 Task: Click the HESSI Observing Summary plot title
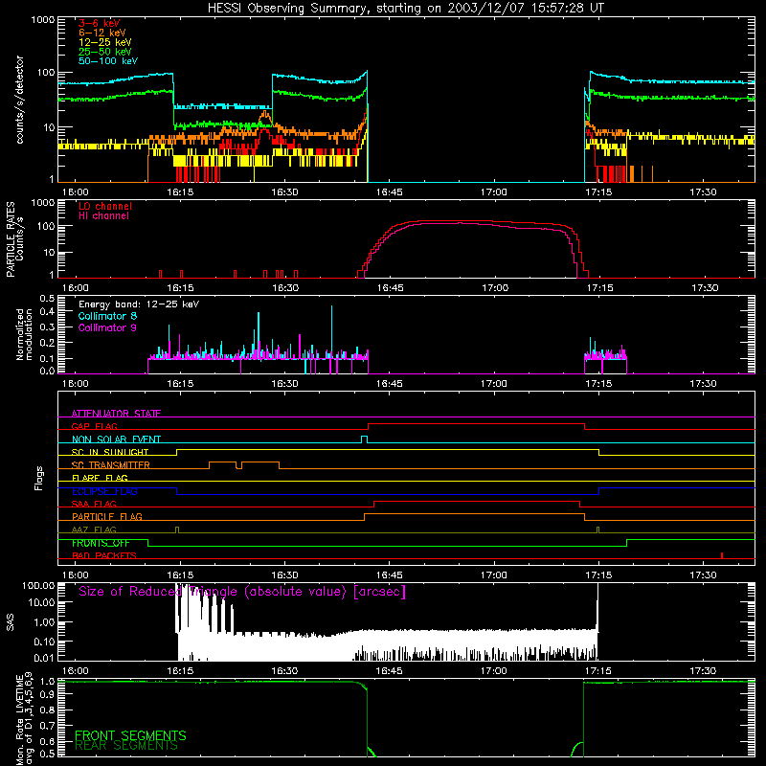click(405, 9)
